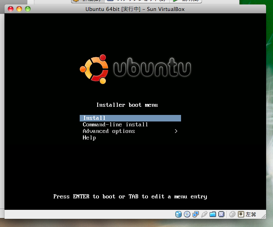Select the Install boot menu entry
The width and height of the screenshot is (273, 227).
pyautogui.click(x=130, y=118)
